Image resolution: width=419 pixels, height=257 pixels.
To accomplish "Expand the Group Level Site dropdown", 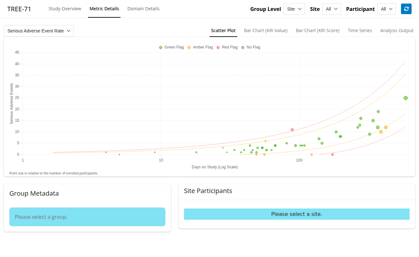I will click(294, 9).
